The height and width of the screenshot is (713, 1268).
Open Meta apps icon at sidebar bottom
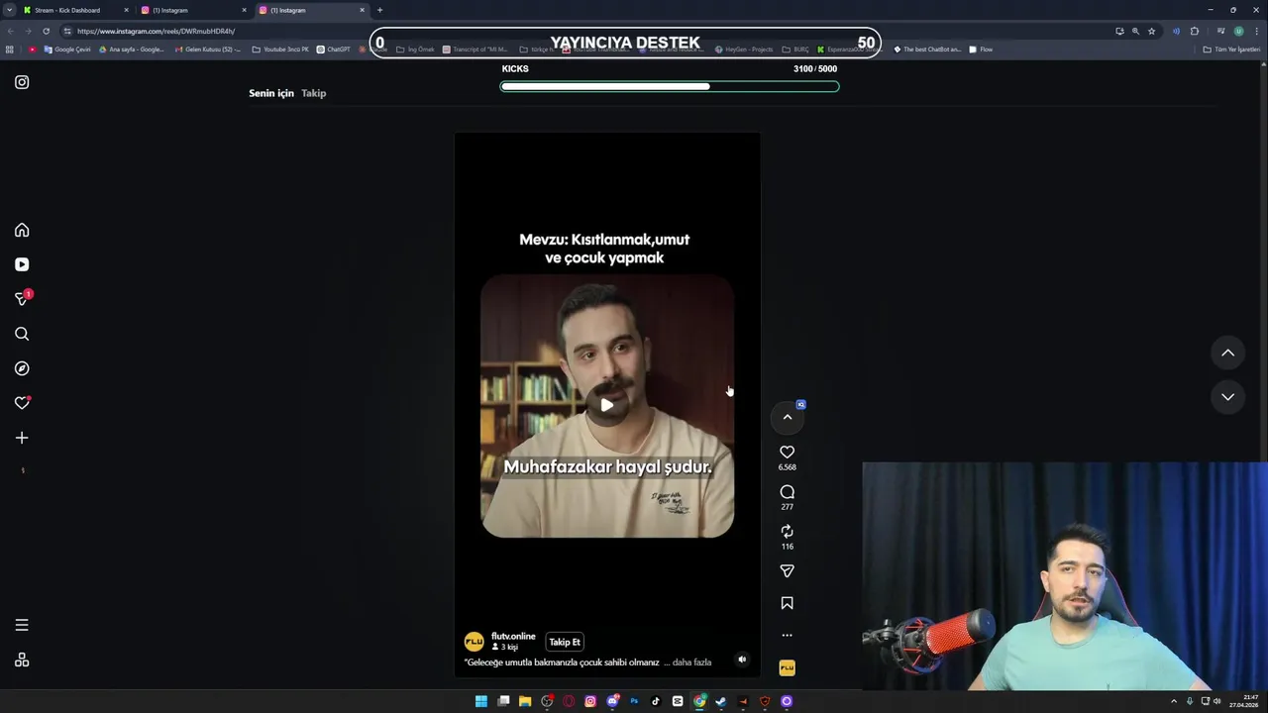pos(22,661)
